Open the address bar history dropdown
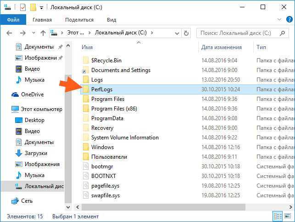 (177, 33)
